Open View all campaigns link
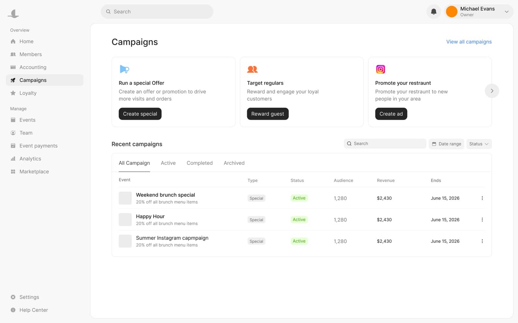The width and height of the screenshot is (518, 323). click(469, 42)
